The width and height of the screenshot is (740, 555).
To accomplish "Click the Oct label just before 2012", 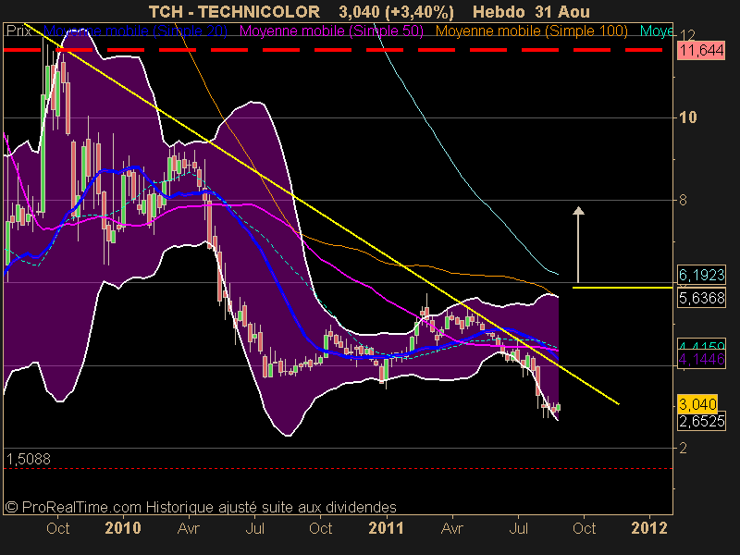I will click(585, 528).
